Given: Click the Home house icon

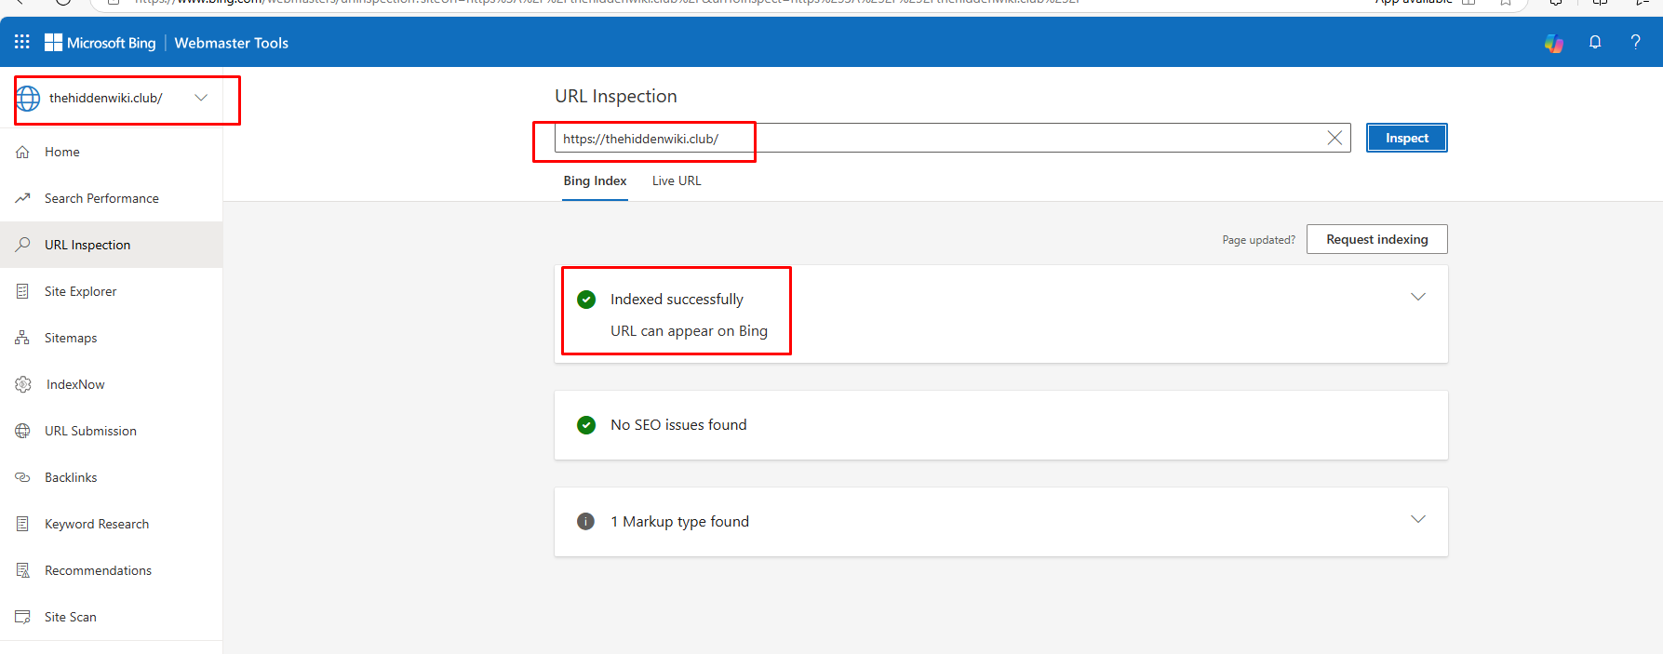Looking at the screenshot, I should pyautogui.click(x=22, y=152).
